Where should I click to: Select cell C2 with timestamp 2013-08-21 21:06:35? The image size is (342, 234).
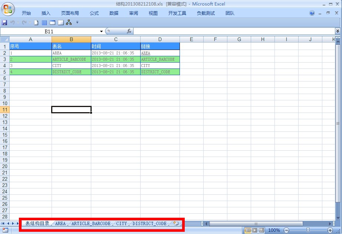[116, 53]
